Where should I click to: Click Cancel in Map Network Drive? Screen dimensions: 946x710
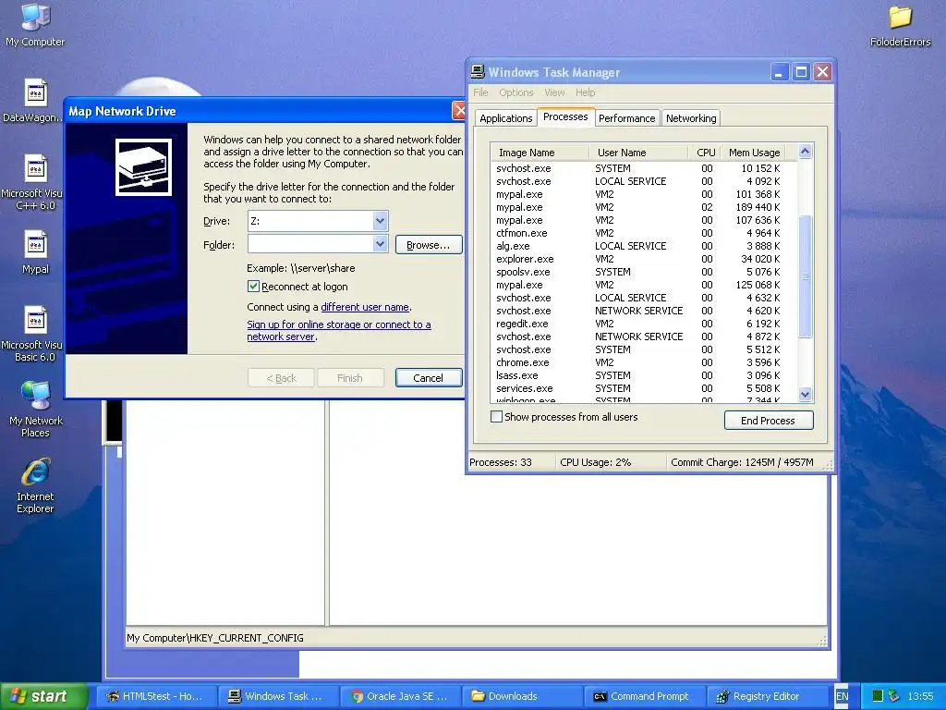click(429, 378)
